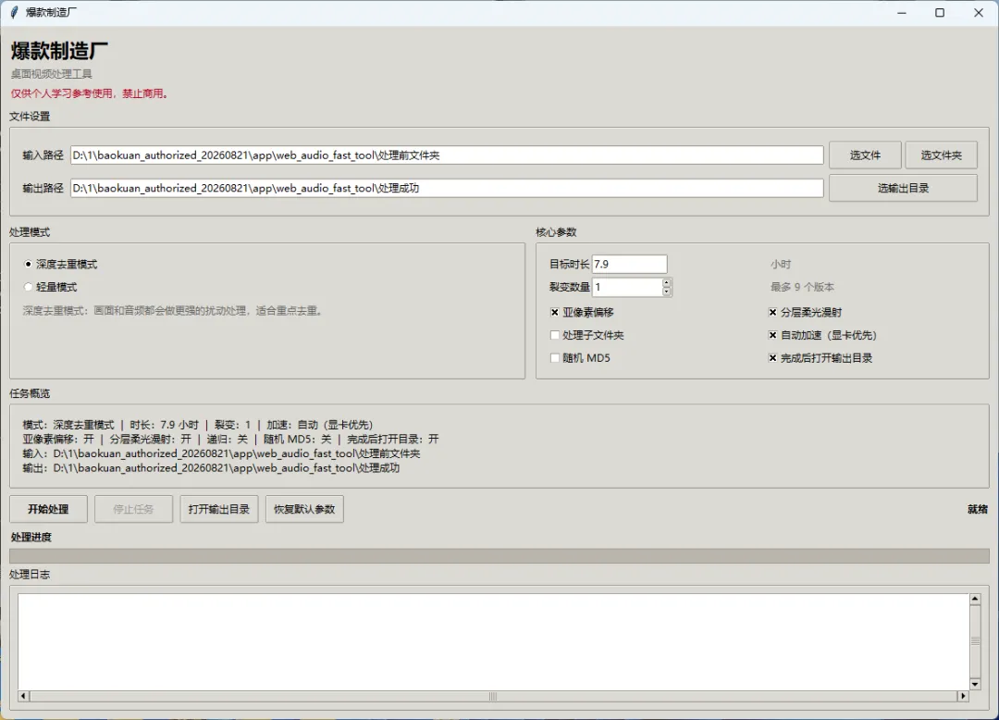Click overview 输出 path line in 任务概览

[x=211, y=467]
